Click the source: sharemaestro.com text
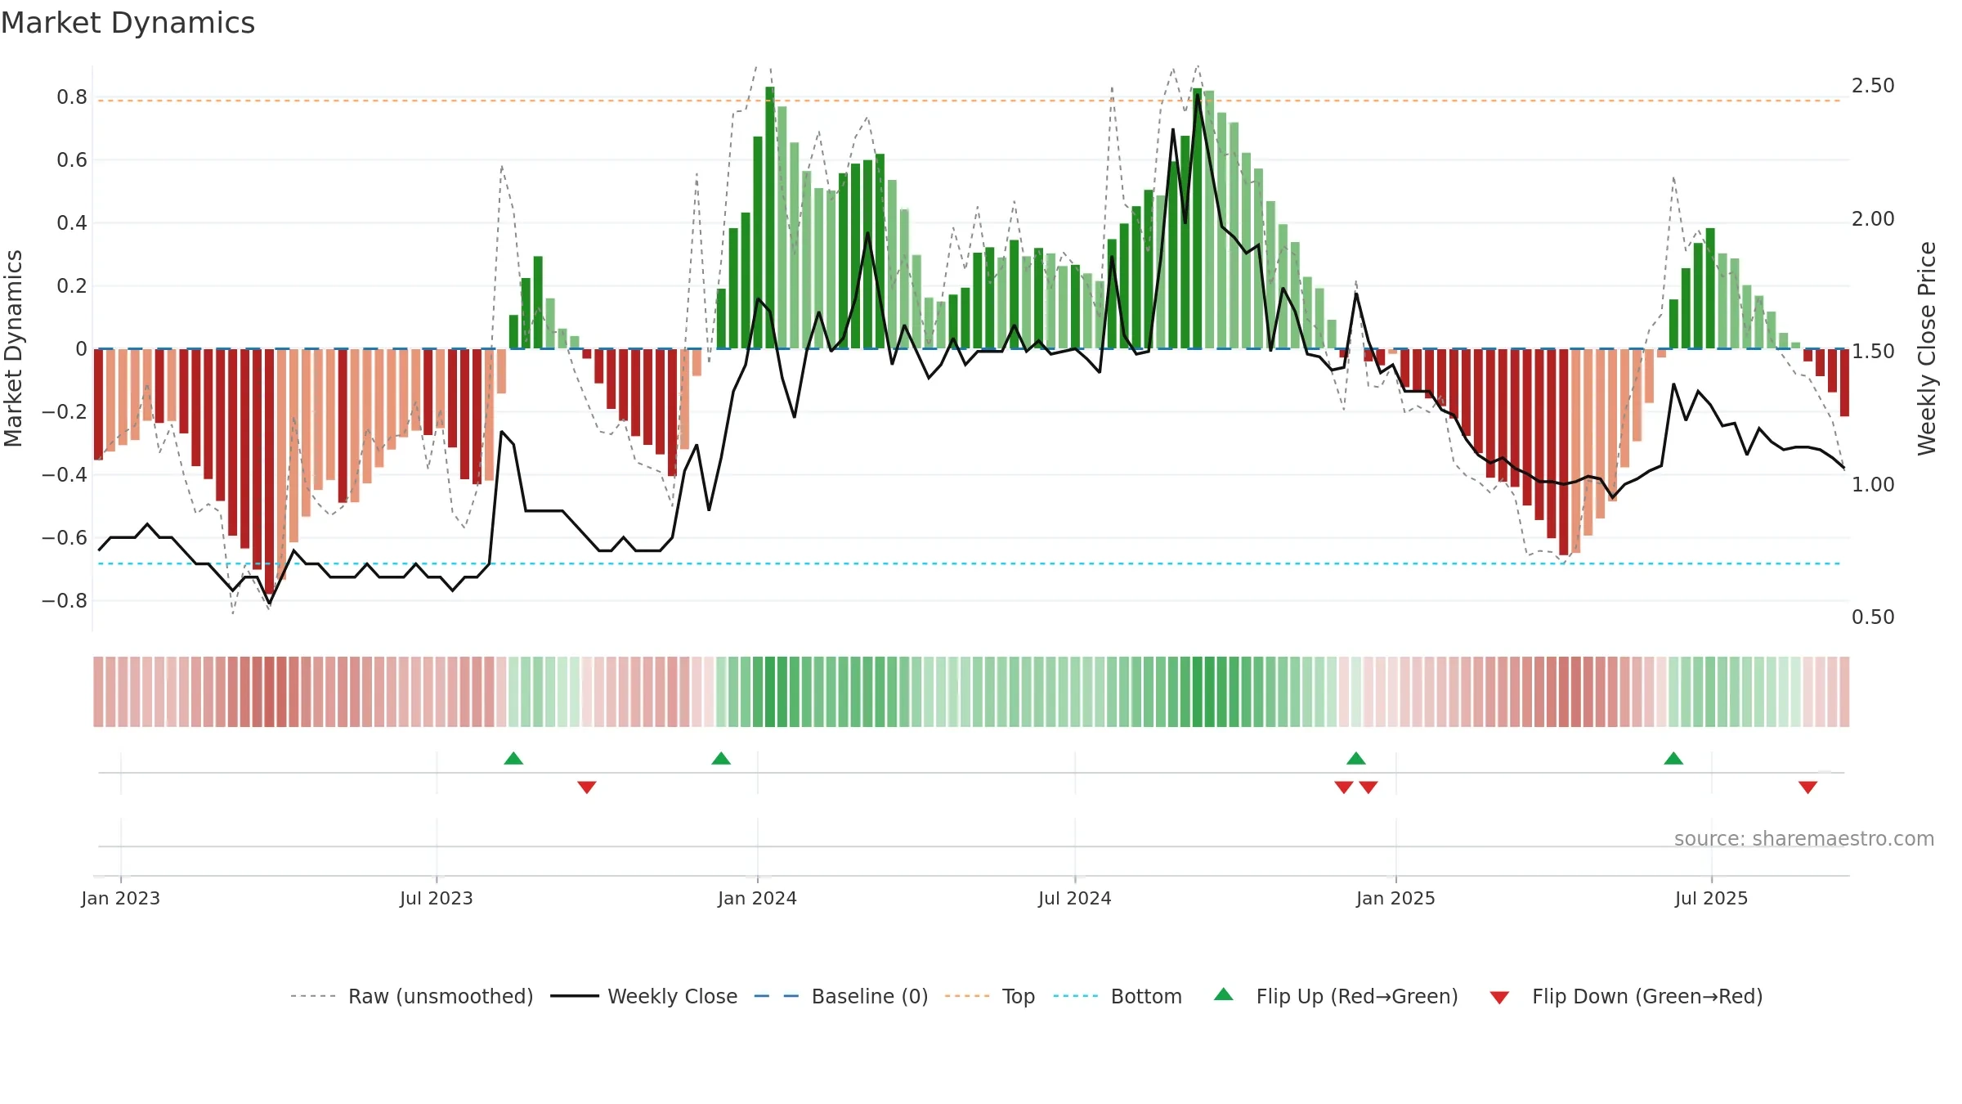The image size is (1962, 1104). [1804, 838]
